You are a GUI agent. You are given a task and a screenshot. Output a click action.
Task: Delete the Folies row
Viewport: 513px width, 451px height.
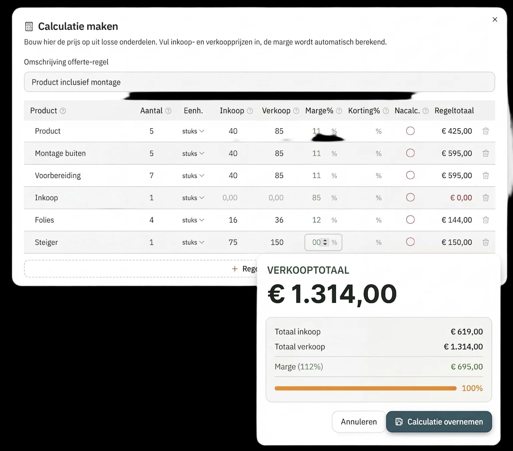click(x=486, y=220)
